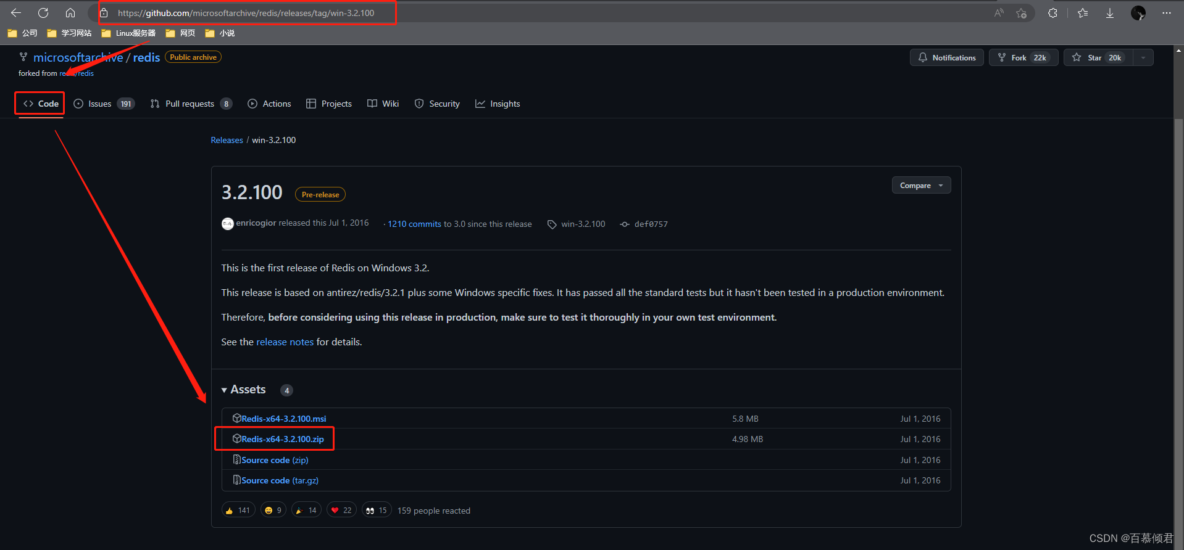
Task: Open the browser downloads icon
Action: click(1110, 13)
